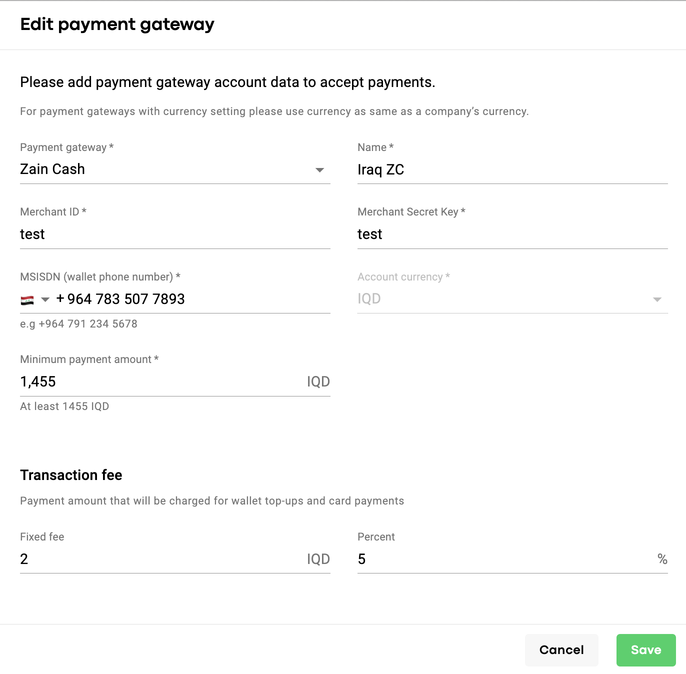Click the percent symbol in Percent field
The height and width of the screenshot is (674, 686).
pos(662,559)
